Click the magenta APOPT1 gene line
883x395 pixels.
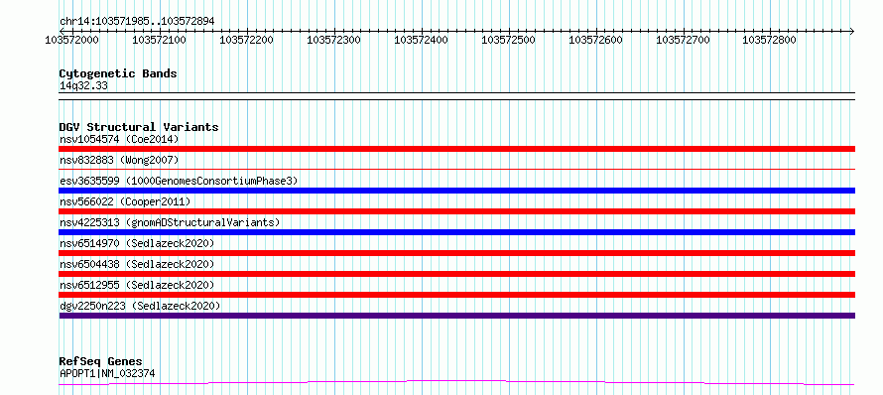point(457,383)
